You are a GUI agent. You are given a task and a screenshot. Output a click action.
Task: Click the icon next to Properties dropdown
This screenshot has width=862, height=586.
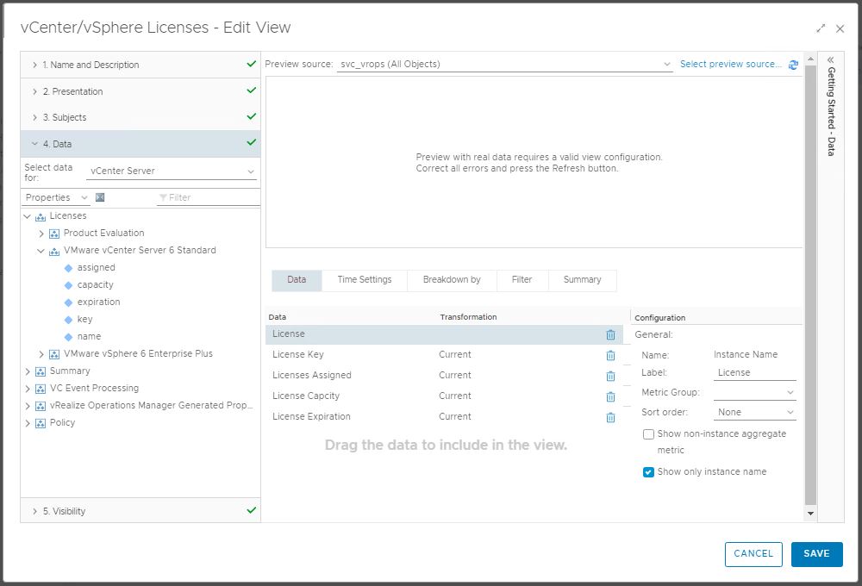point(100,197)
